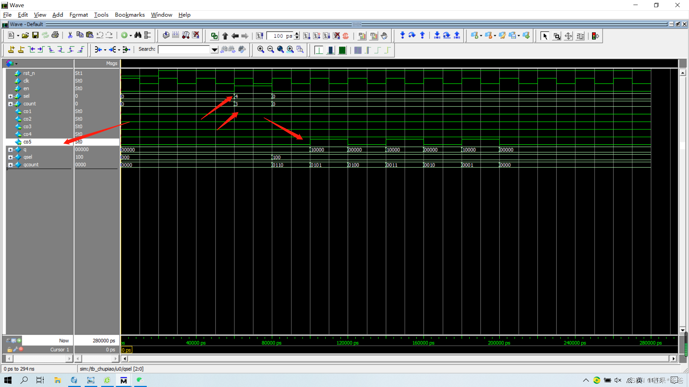Screen dimensions: 689x387
Task: Open ModelSim from Windows taskbar
Action: pyautogui.click(x=123, y=380)
